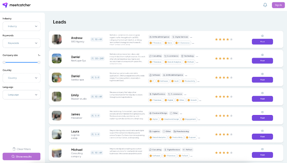Click the Show results button
This screenshot has width=287, height=163.
click(x=21, y=156)
